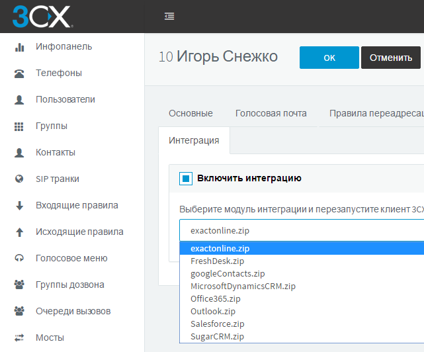Click the Инфопанель bar chart icon
The width and height of the screenshot is (424, 352).
[x=19, y=47]
